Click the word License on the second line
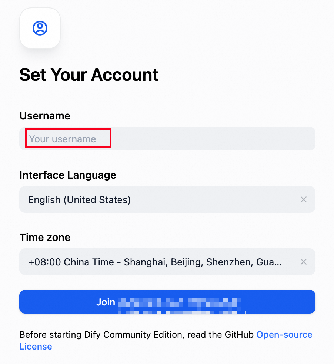Viewport: 334px width, 364px height. (x=36, y=347)
